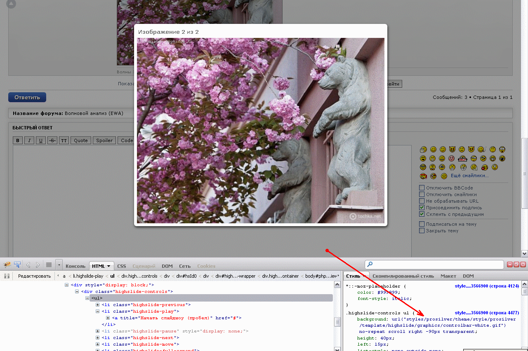Click the Firebug bug icon

pos(7,265)
